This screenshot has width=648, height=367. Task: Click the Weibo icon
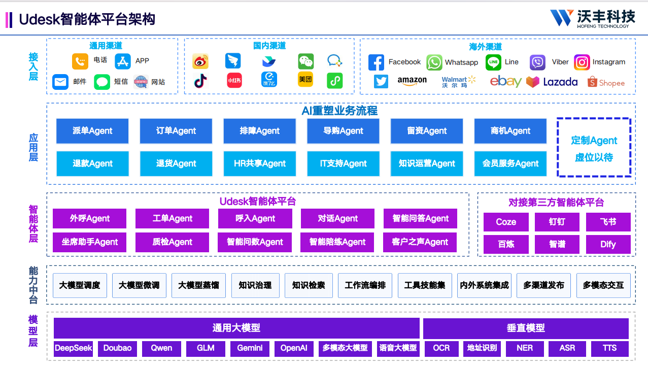[200, 61]
